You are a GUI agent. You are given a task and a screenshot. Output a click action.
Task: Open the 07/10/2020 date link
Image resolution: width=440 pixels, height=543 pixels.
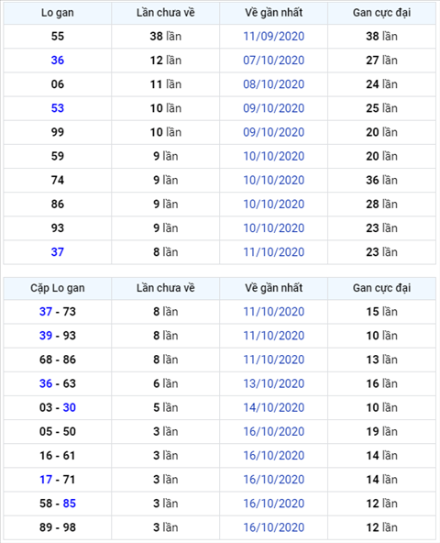(x=273, y=61)
